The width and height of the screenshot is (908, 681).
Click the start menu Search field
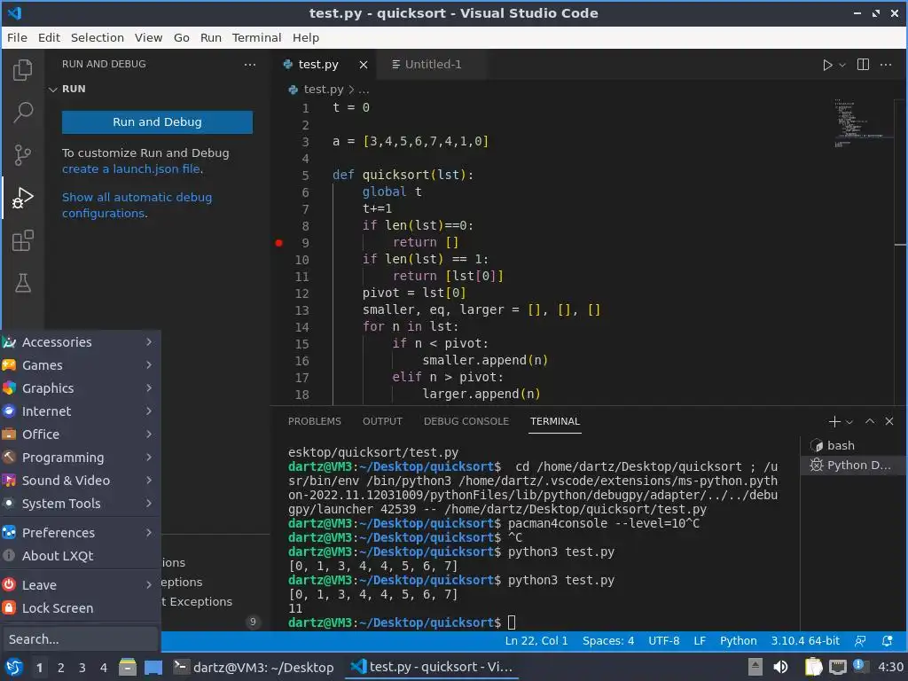tap(81, 639)
